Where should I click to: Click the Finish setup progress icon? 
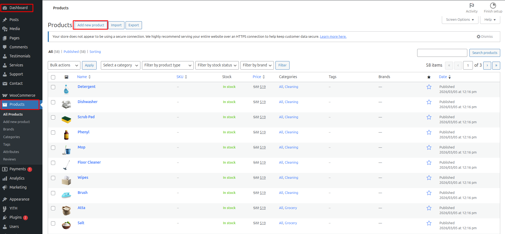pos(493,6)
